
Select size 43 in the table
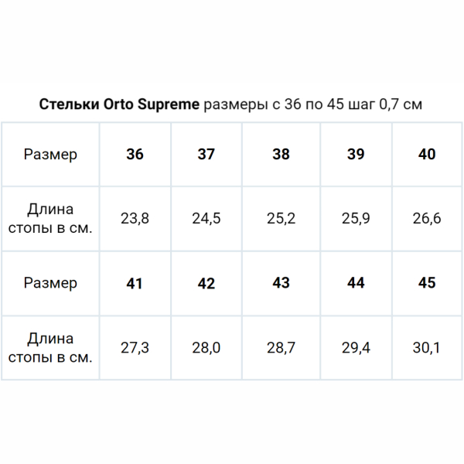coord(281,283)
